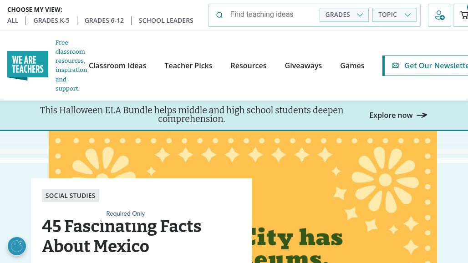Image resolution: width=468 pixels, height=263 pixels.
Task: Open the shopping cart icon
Action: (463, 15)
